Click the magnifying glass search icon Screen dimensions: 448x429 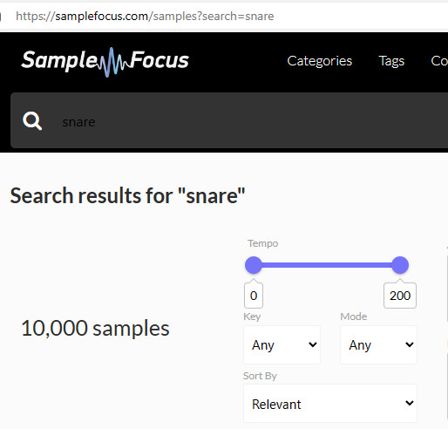tap(32, 120)
